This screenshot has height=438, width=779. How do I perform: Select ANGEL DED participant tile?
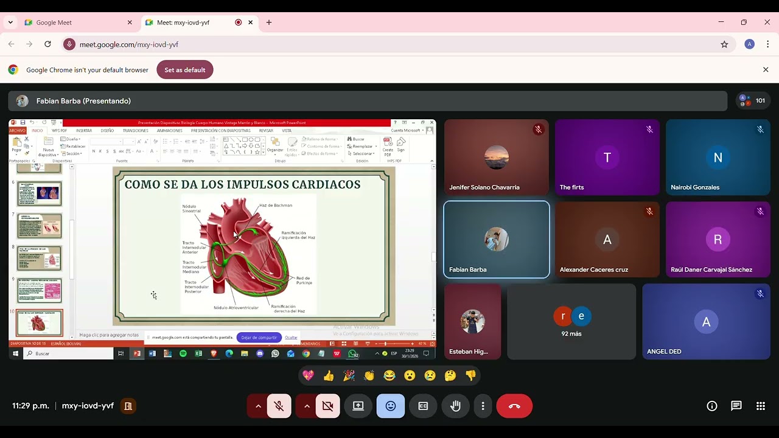click(706, 322)
